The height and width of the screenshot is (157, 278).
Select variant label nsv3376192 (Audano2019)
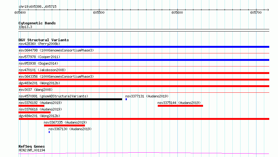[40, 103]
